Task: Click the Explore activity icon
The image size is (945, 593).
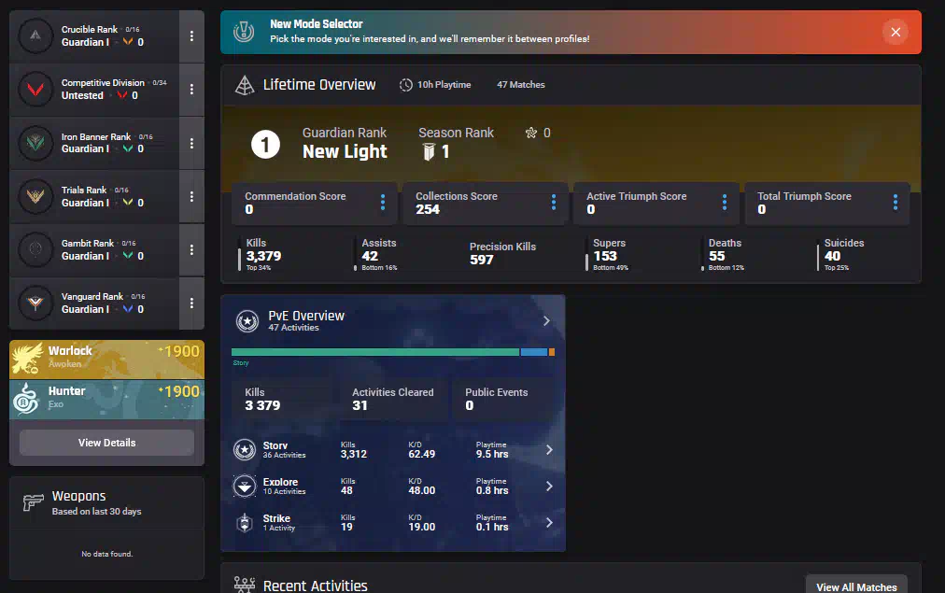Action: (245, 487)
